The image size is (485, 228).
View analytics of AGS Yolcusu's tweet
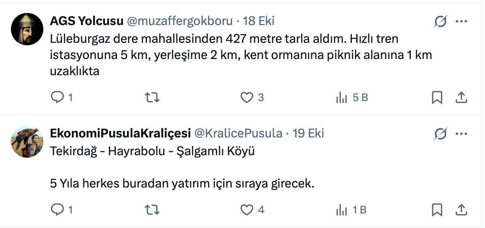click(342, 97)
